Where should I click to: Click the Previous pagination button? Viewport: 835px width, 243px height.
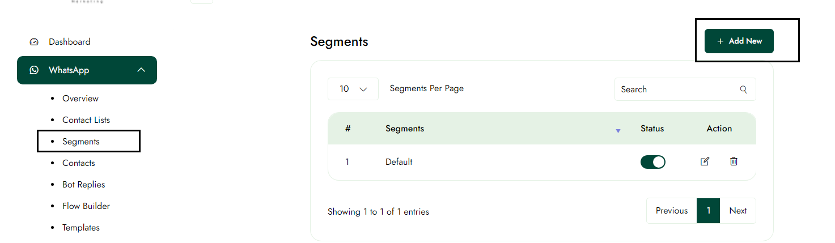tap(671, 211)
